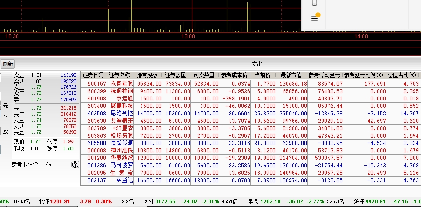Click the 刷新 refresh button
Image resolution: width=421 pixels, height=207 pixels.
[7, 64]
